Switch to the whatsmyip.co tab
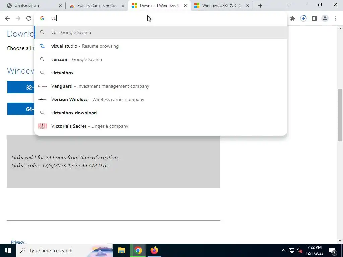The width and height of the screenshot is (343, 257). pyautogui.click(x=32, y=6)
